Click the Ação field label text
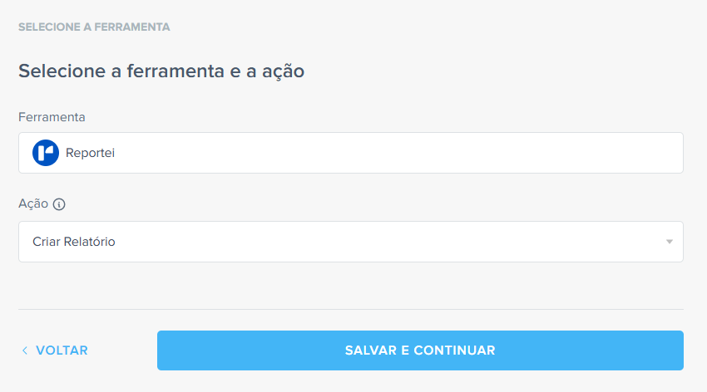This screenshot has width=707, height=392. (x=33, y=203)
